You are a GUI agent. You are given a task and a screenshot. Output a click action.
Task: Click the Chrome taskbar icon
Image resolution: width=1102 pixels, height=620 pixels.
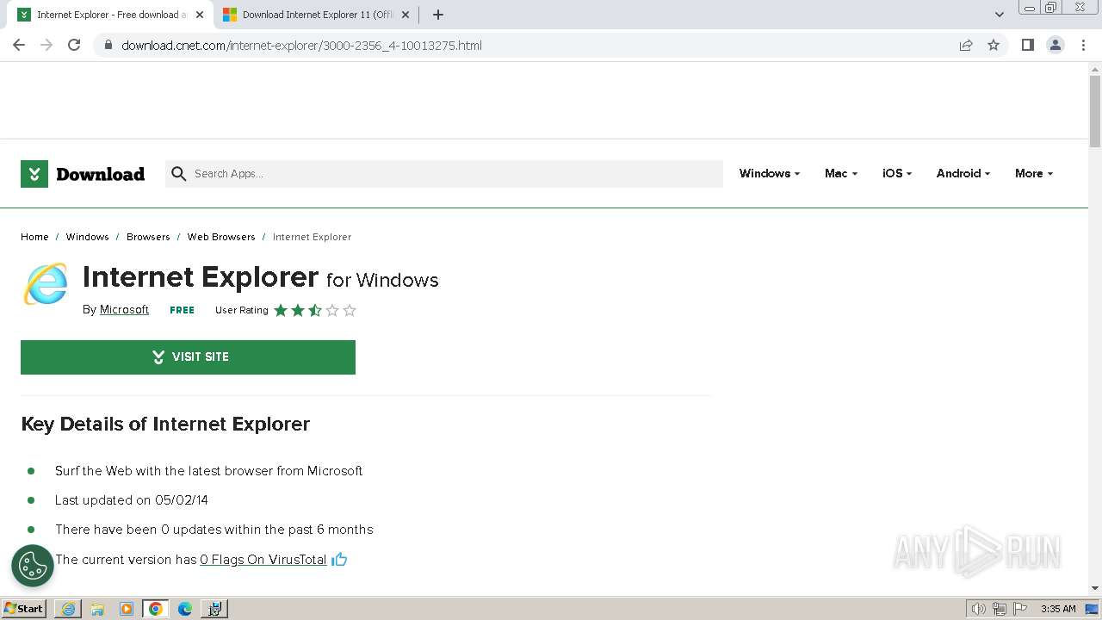point(156,609)
